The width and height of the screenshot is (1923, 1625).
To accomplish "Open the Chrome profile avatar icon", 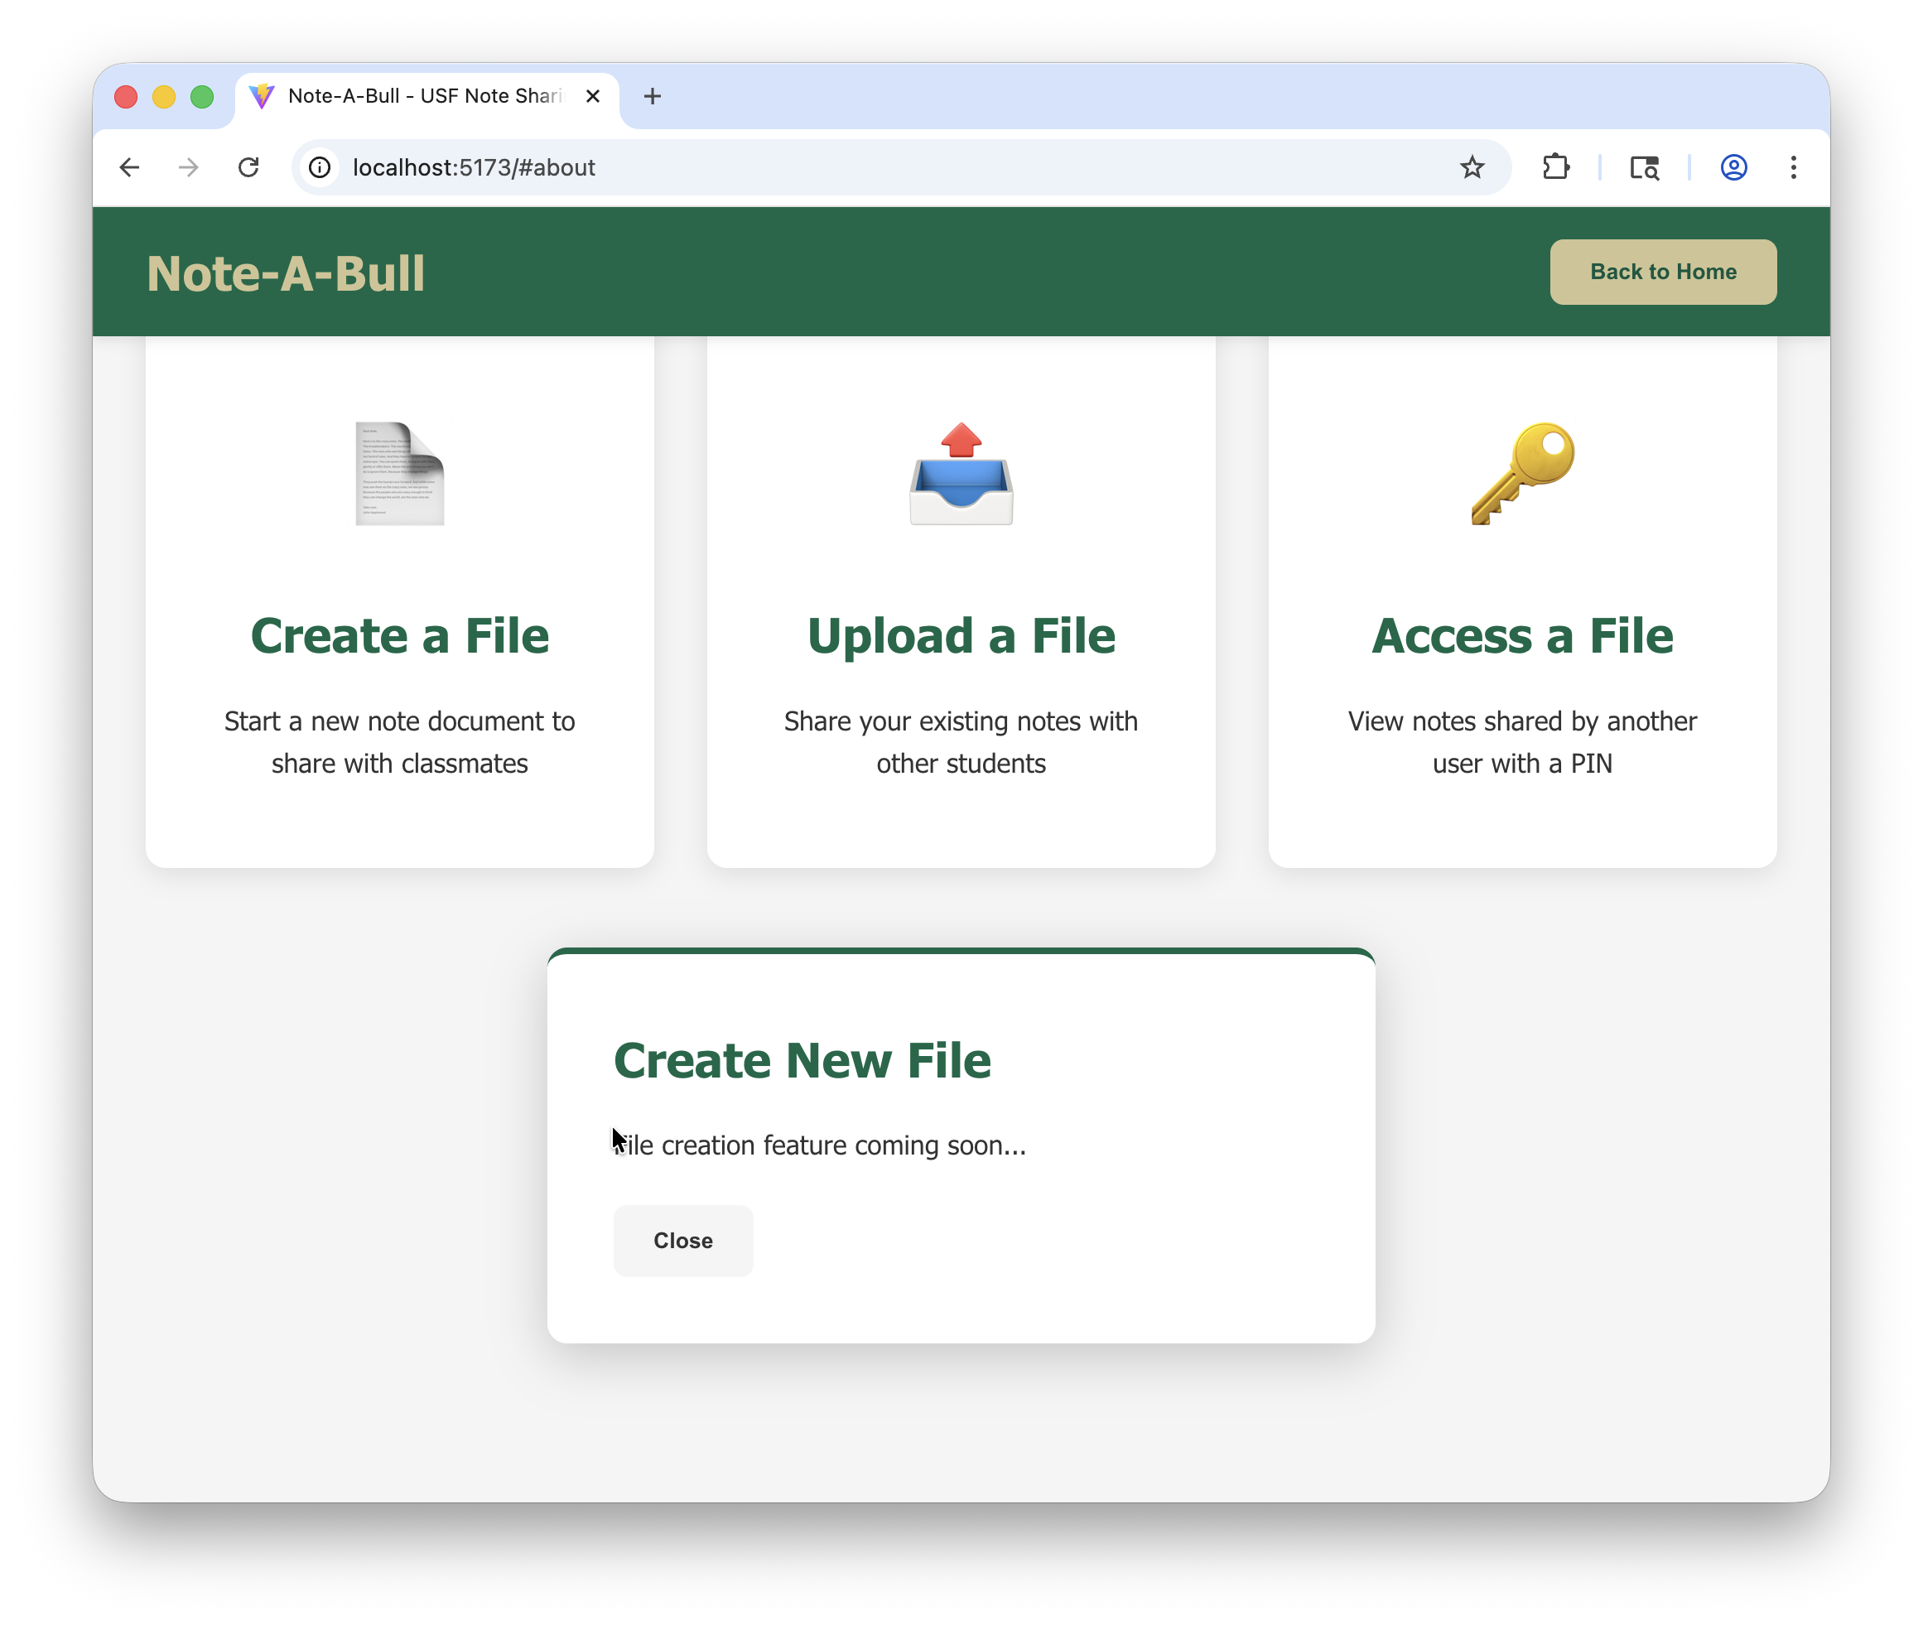I will 1733,167.
